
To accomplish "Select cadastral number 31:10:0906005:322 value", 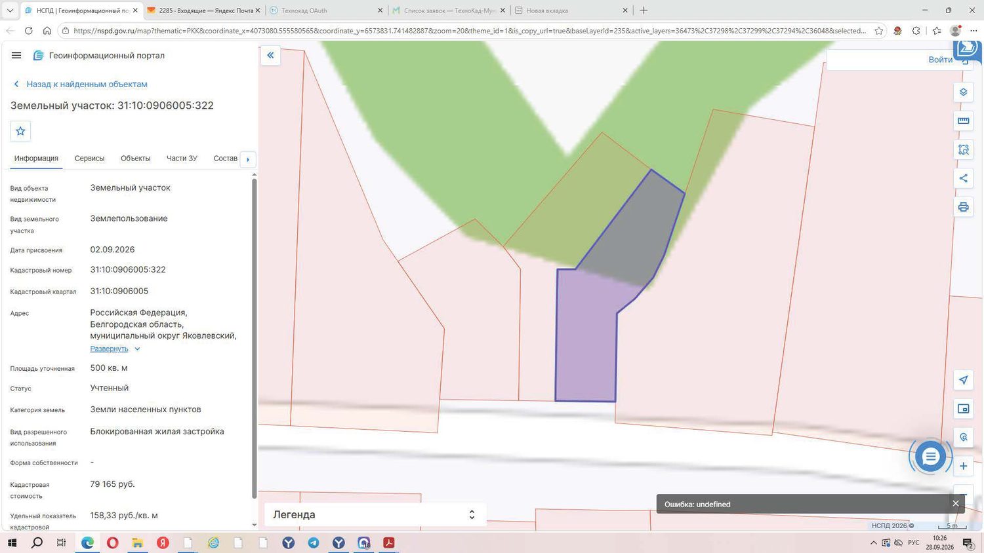I will pos(128,270).
